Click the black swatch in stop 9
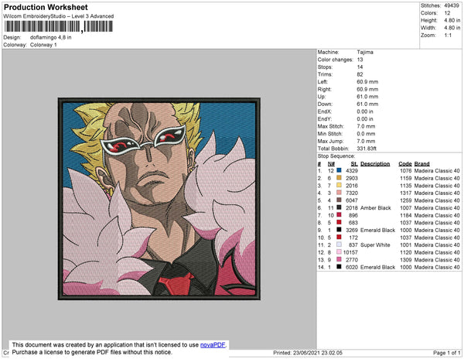The width and height of the screenshot is (464, 359). 339,230
